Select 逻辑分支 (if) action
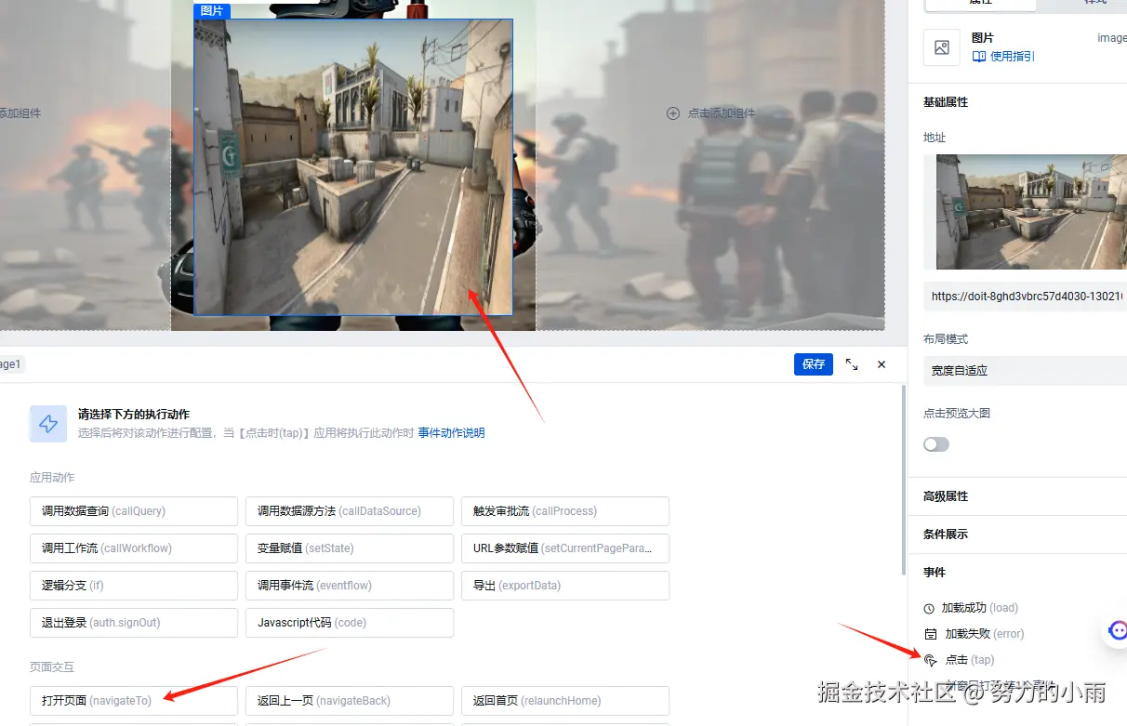Image resolution: width=1127 pixels, height=726 pixels. coord(134,586)
